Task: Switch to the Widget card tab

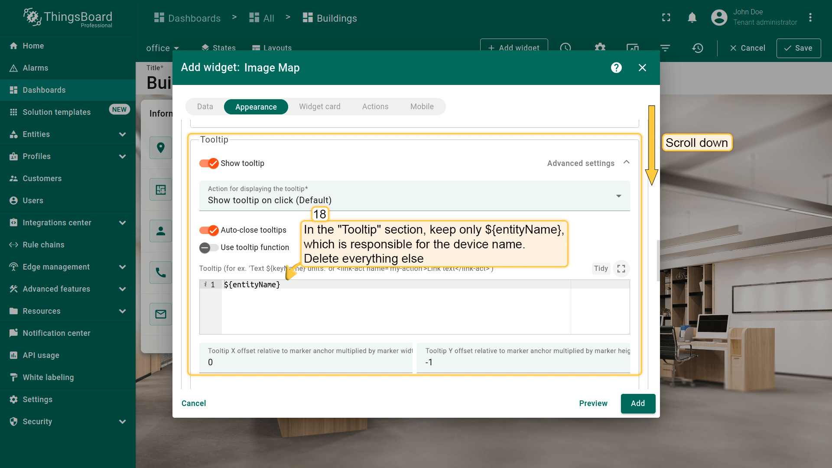Action: coord(319,107)
